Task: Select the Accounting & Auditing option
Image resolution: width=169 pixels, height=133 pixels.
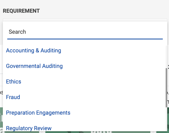Action: point(33,51)
